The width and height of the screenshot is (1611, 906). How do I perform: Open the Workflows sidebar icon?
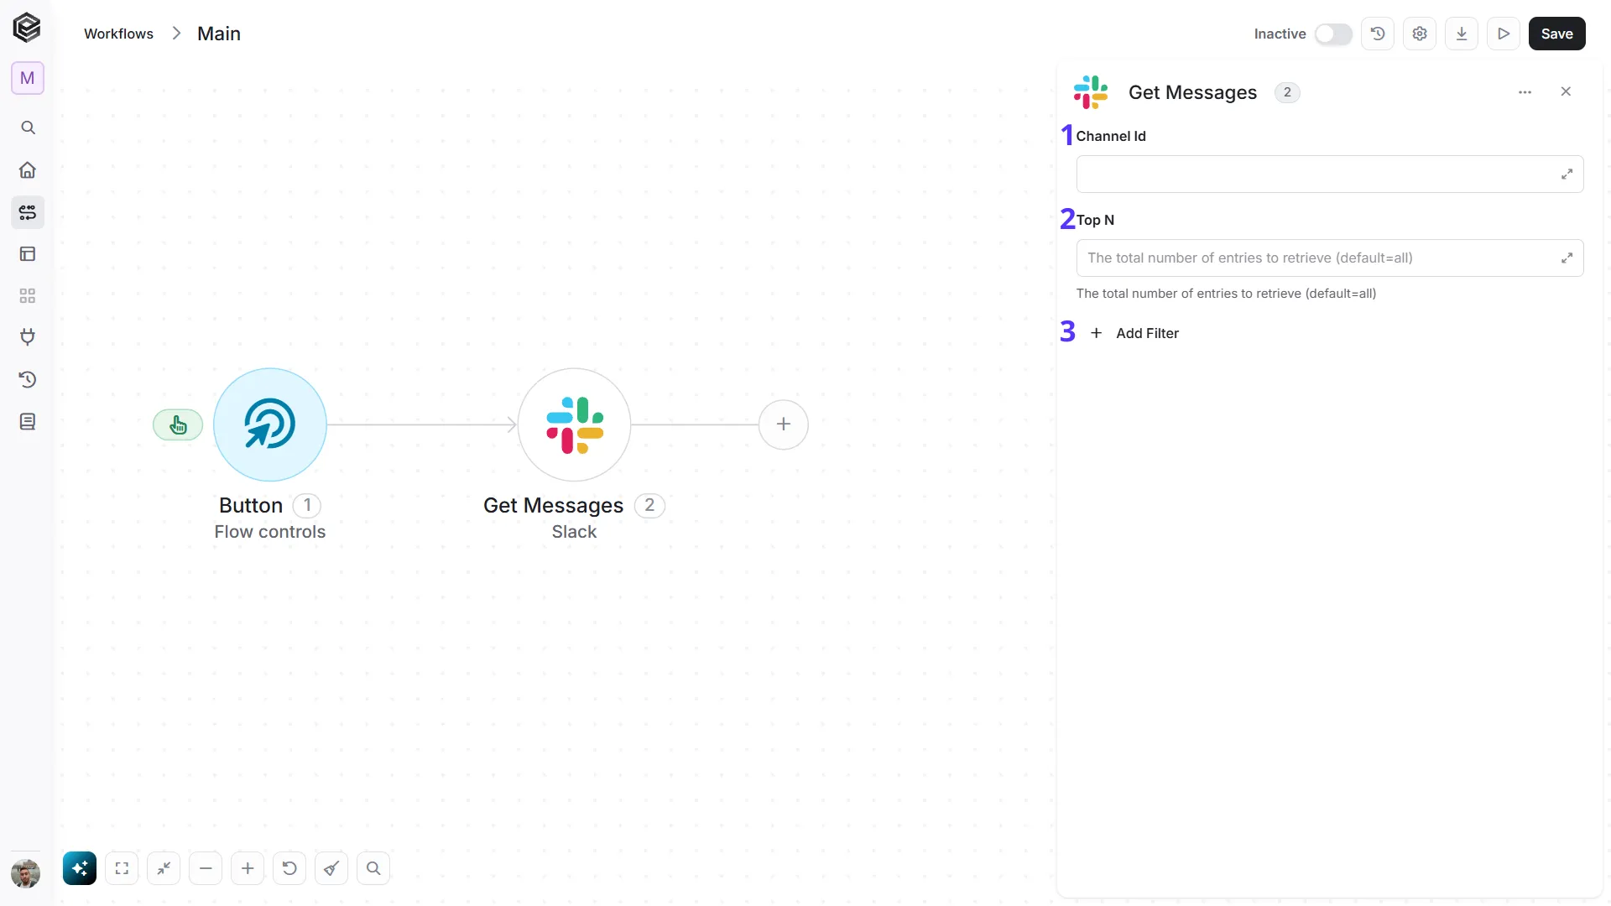tap(28, 212)
